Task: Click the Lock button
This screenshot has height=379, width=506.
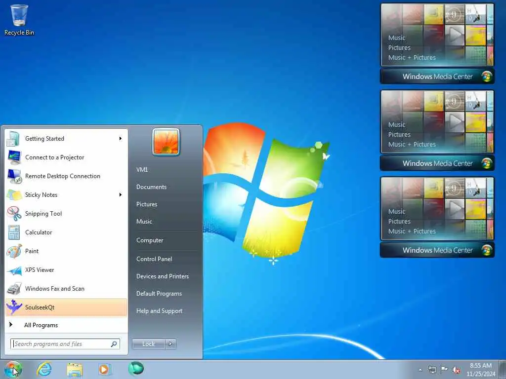Action: tap(148, 344)
